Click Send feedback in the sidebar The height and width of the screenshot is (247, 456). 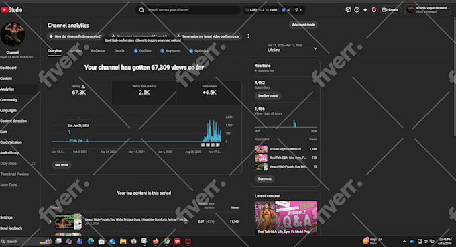click(11, 228)
